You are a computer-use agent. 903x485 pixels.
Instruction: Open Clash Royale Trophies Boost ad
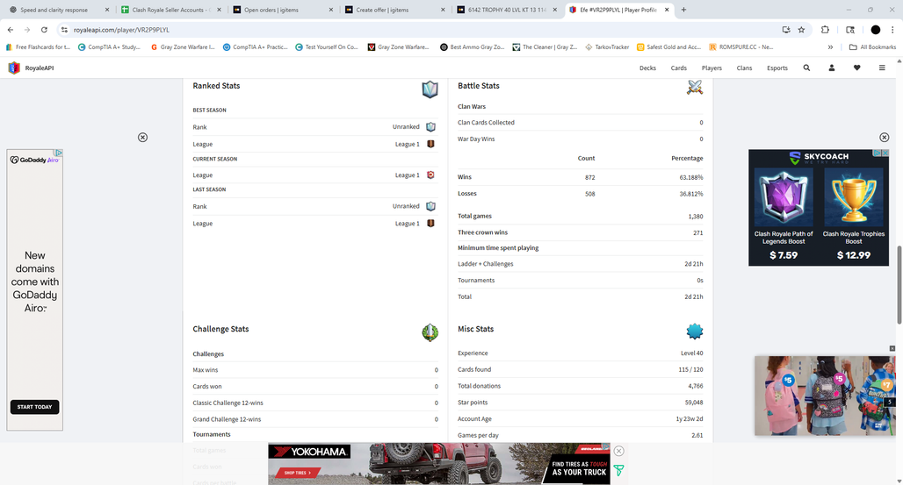coord(854,215)
